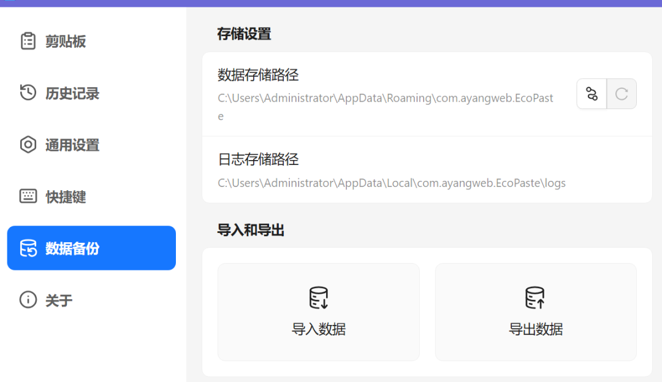Click the export database icon above 导出数据
The image size is (662, 382).
(535, 296)
